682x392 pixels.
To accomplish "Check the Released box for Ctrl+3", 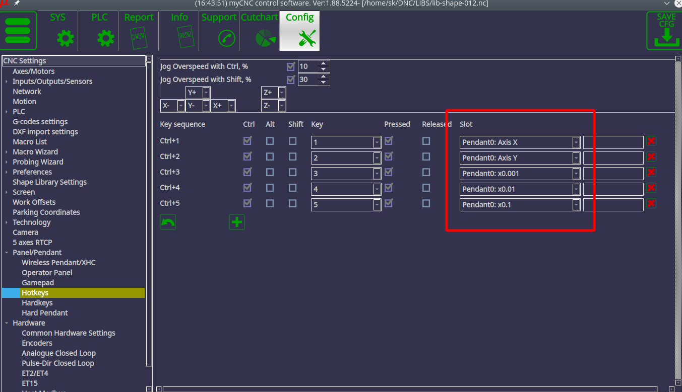I will pyautogui.click(x=426, y=172).
